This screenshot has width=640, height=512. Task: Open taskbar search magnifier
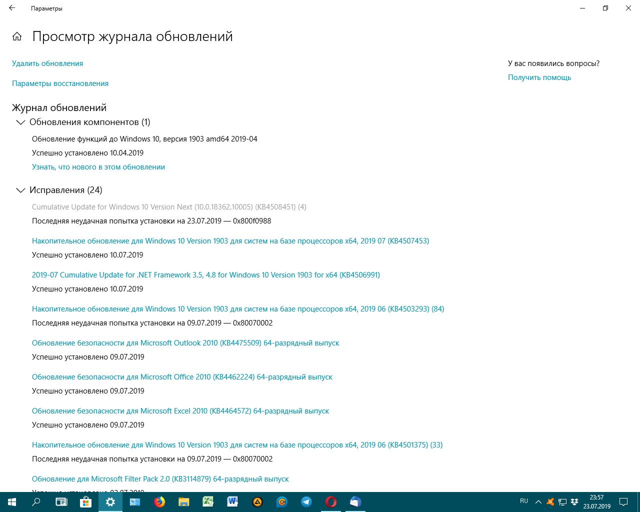(36, 502)
